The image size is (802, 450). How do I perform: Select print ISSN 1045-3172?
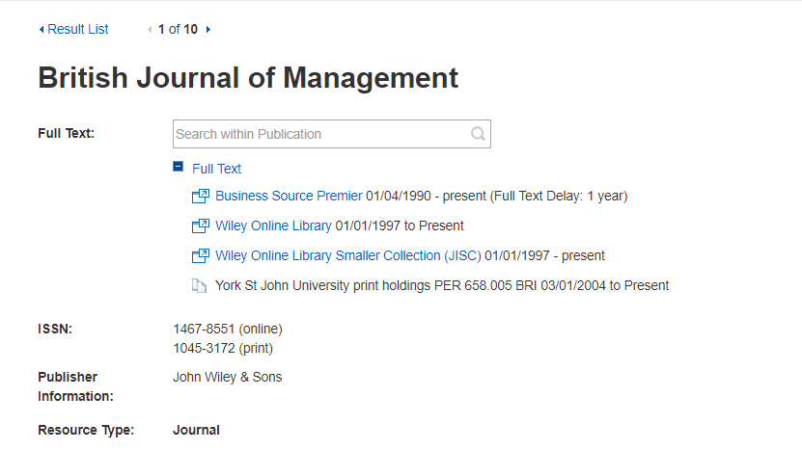point(223,349)
